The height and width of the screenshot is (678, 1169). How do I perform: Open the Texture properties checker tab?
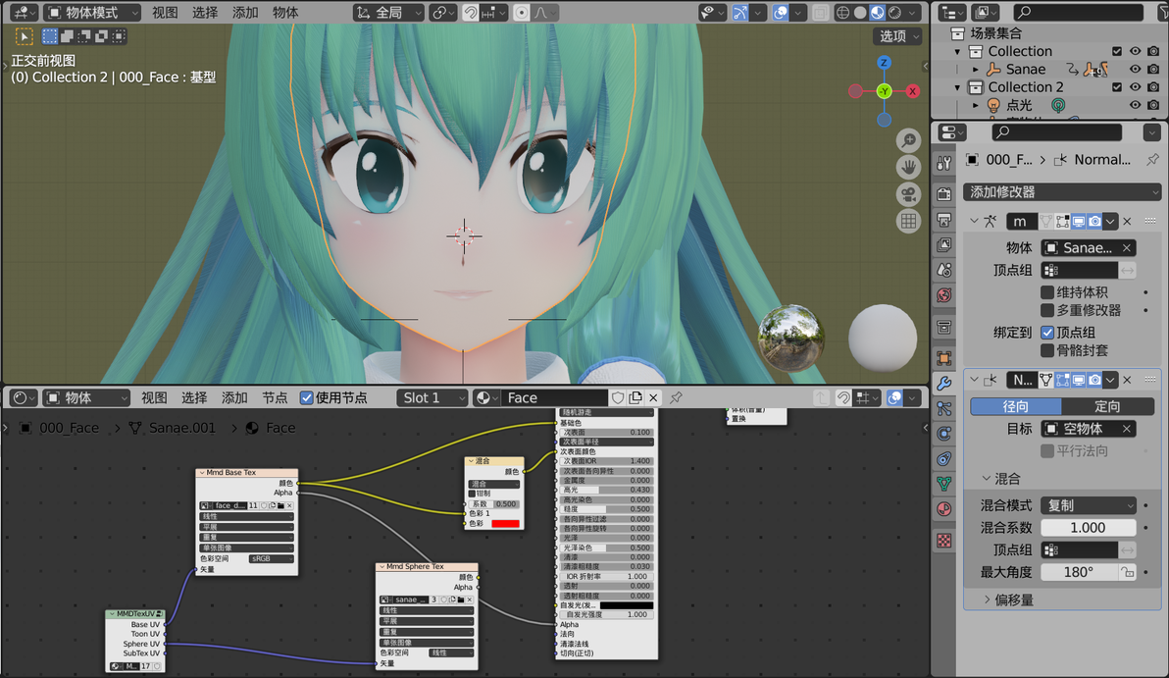click(x=943, y=541)
